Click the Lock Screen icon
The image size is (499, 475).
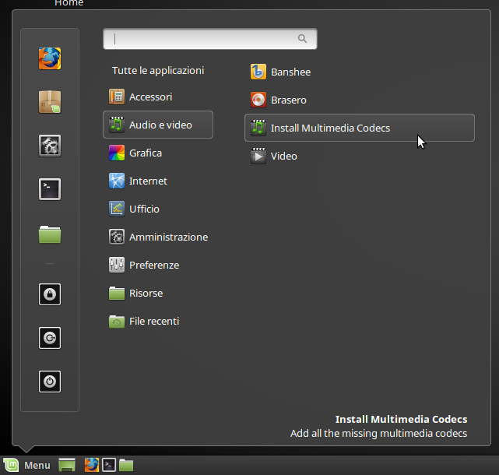[x=50, y=294]
